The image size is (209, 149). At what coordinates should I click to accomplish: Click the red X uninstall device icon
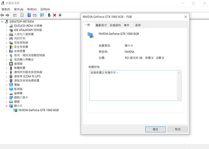pos(55,15)
